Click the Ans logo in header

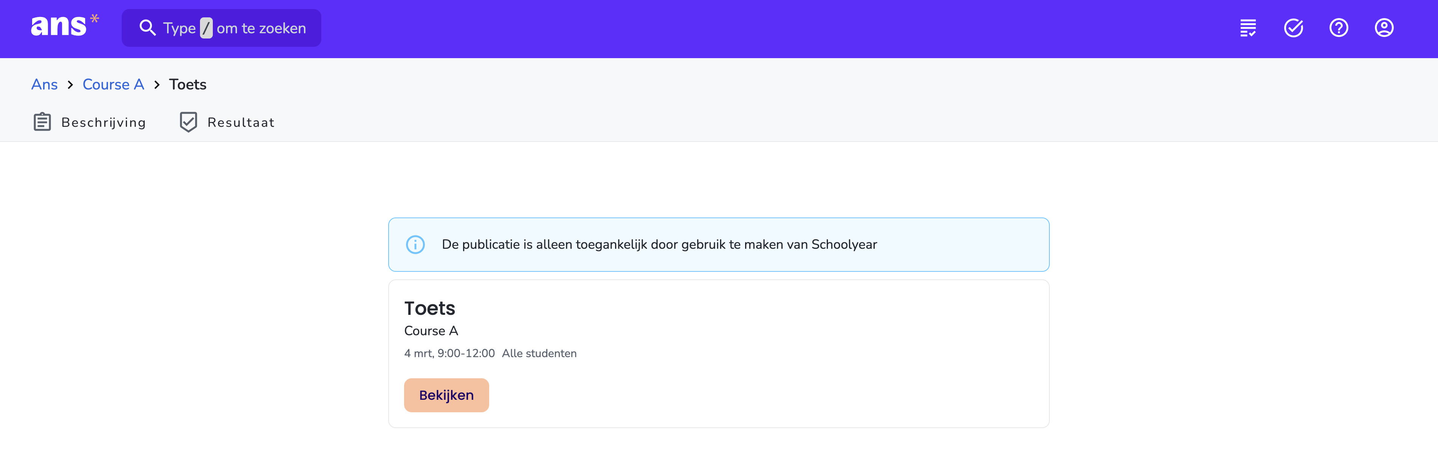65,26
